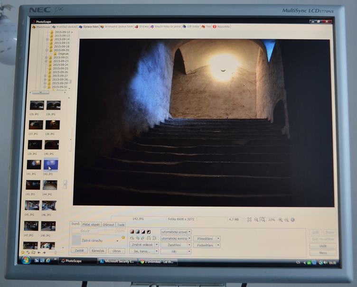Flip the photo vertically

(154, 238)
